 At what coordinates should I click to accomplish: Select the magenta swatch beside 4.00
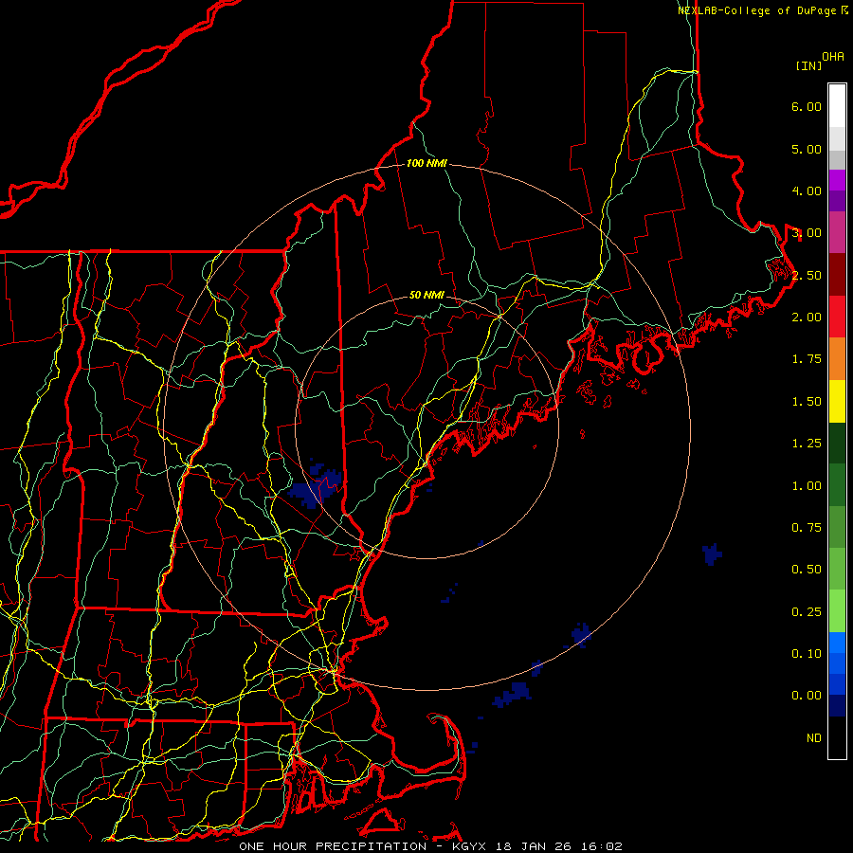[x=837, y=180]
